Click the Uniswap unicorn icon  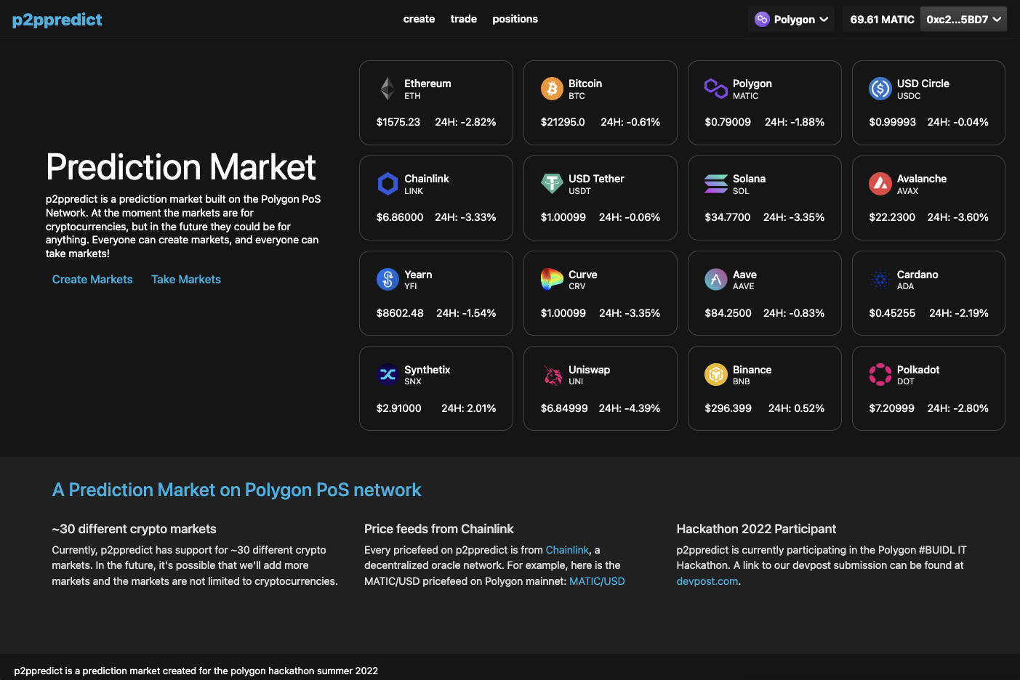[552, 375]
